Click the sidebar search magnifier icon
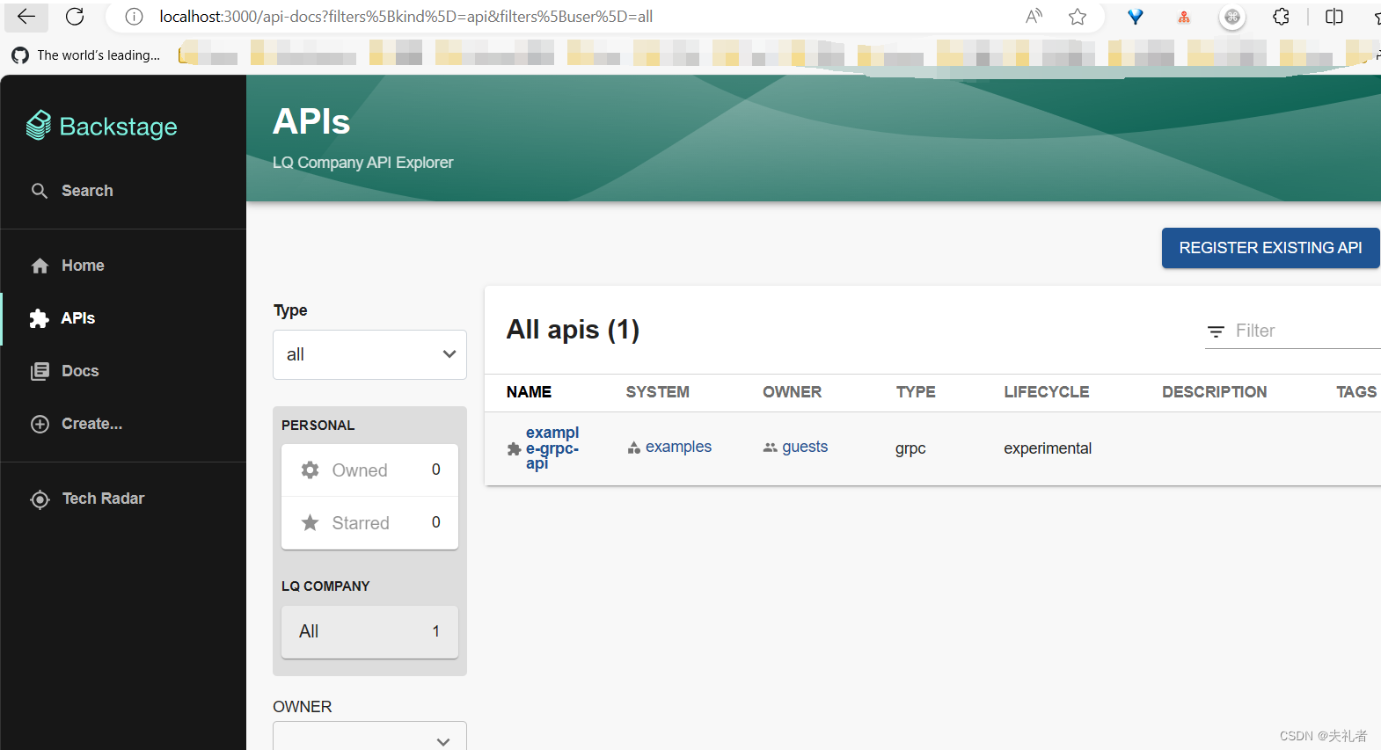The image size is (1381, 750). pos(40,191)
